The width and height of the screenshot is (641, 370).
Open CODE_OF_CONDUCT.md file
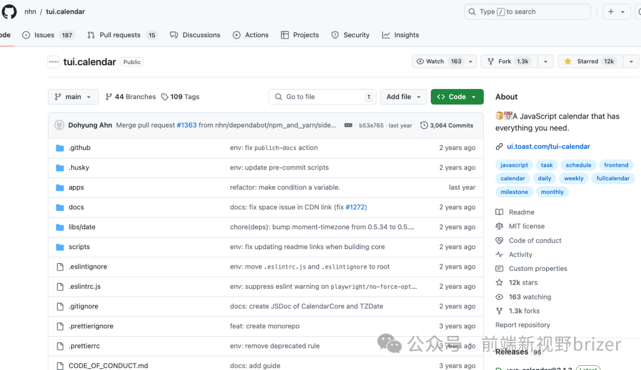click(109, 366)
